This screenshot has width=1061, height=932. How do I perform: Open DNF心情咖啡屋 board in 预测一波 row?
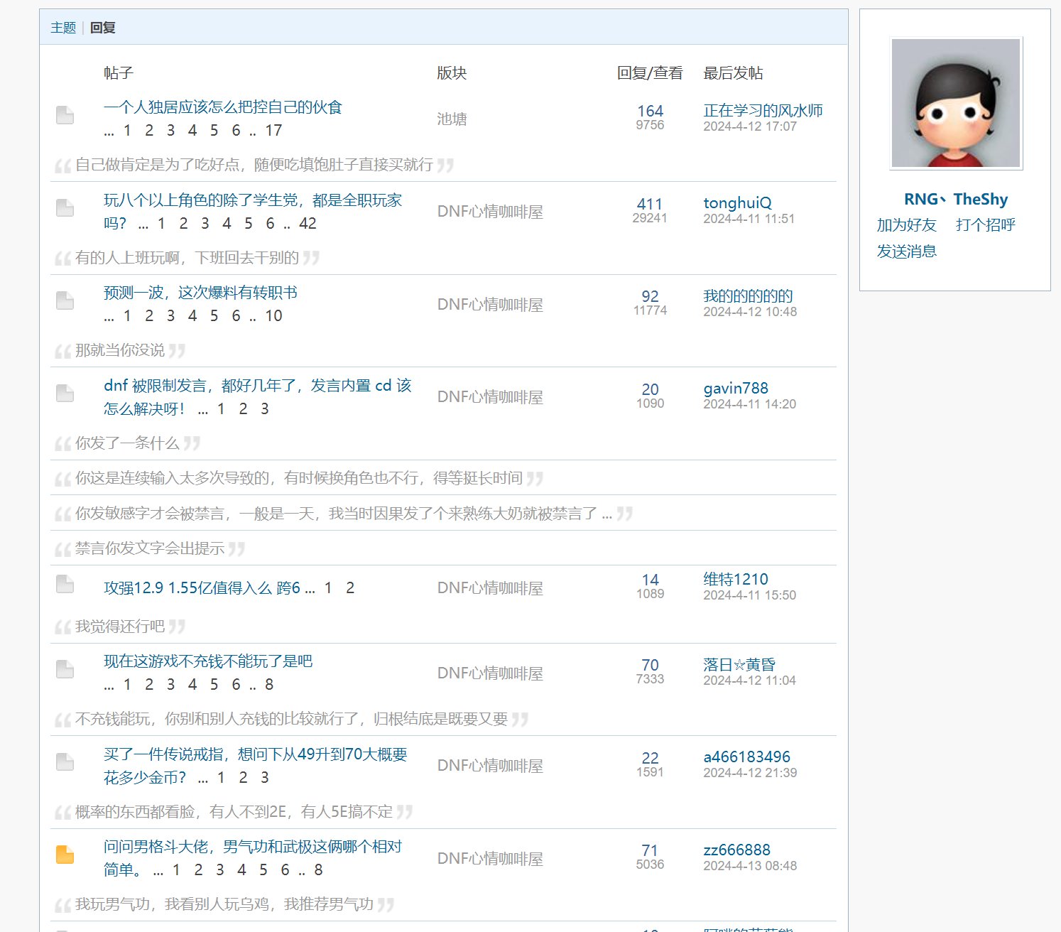[x=490, y=305]
